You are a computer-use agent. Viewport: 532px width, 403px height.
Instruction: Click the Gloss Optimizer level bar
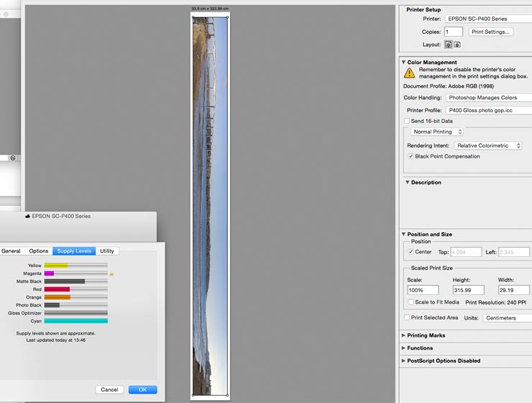click(x=76, y=313)
